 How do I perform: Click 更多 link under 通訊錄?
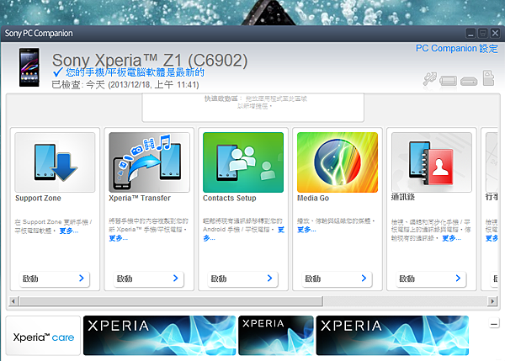pos(451,238)
